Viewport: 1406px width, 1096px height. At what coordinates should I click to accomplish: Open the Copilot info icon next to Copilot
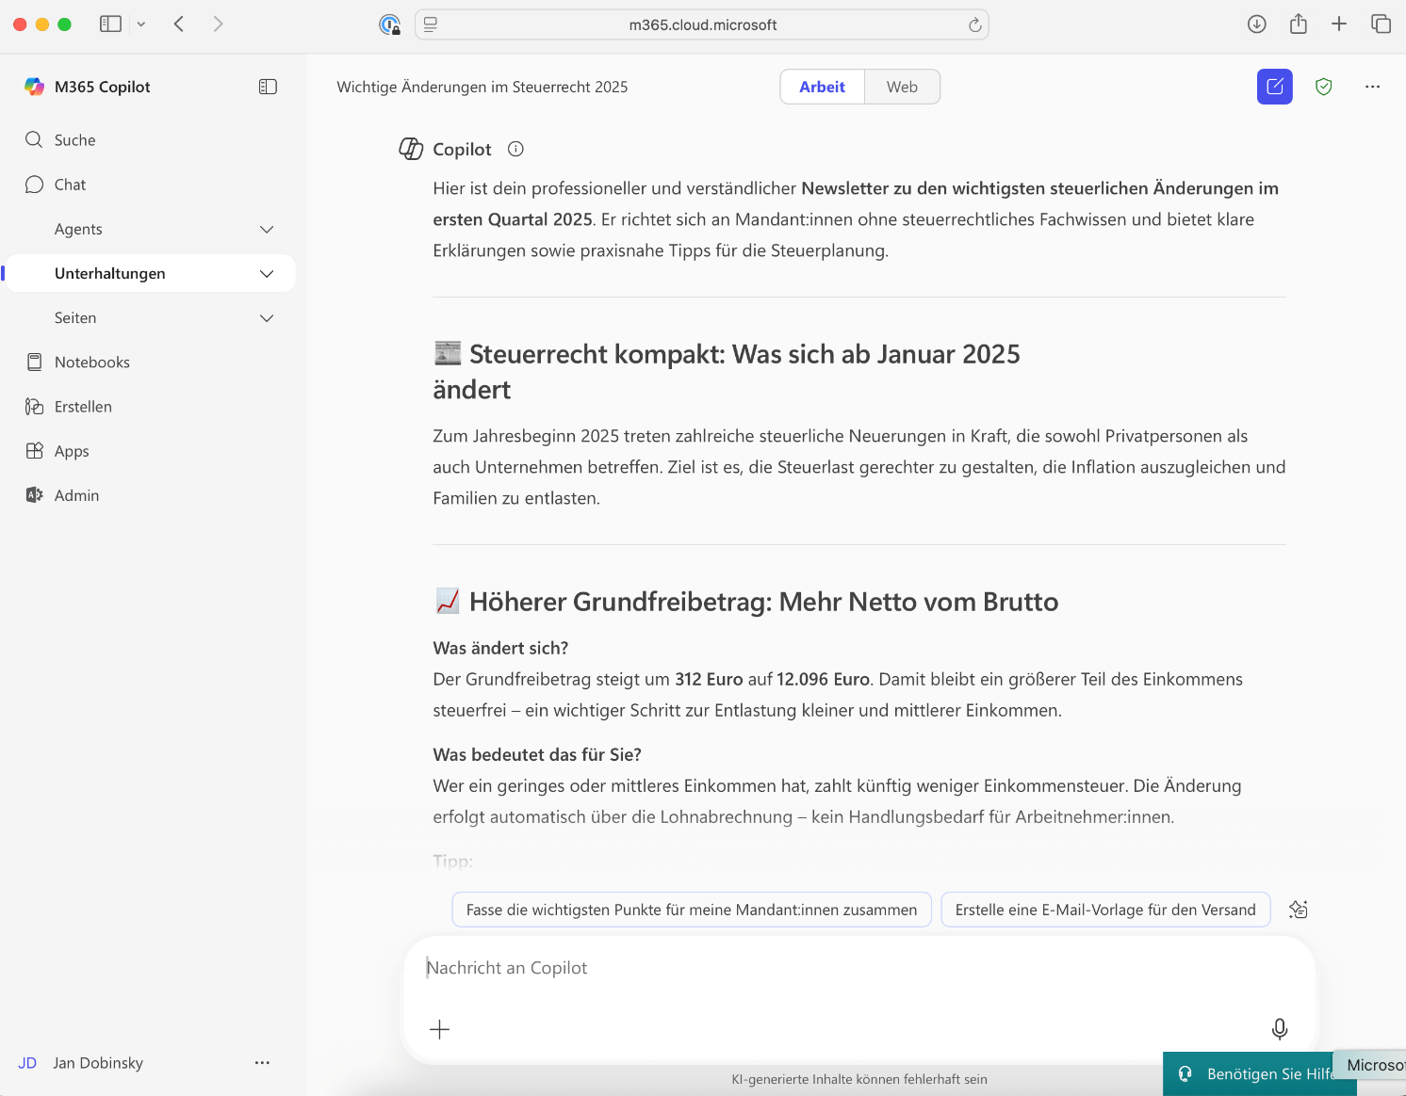pos(515,149)
